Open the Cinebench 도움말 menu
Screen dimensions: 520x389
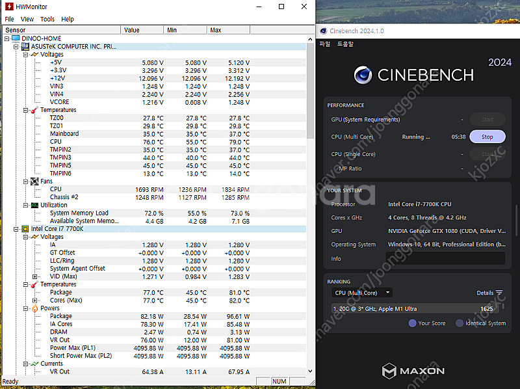(x=346, y=44)
